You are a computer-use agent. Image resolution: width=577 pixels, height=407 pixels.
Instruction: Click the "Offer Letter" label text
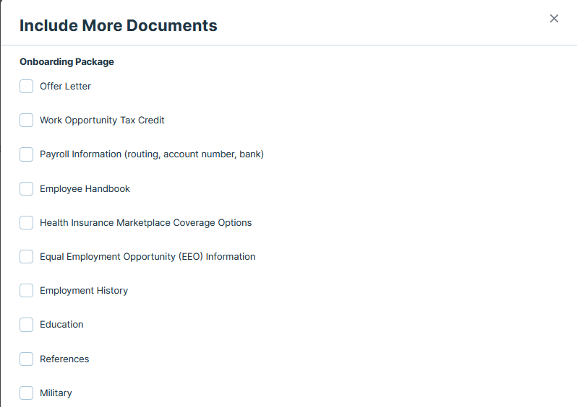pos(65,87)
